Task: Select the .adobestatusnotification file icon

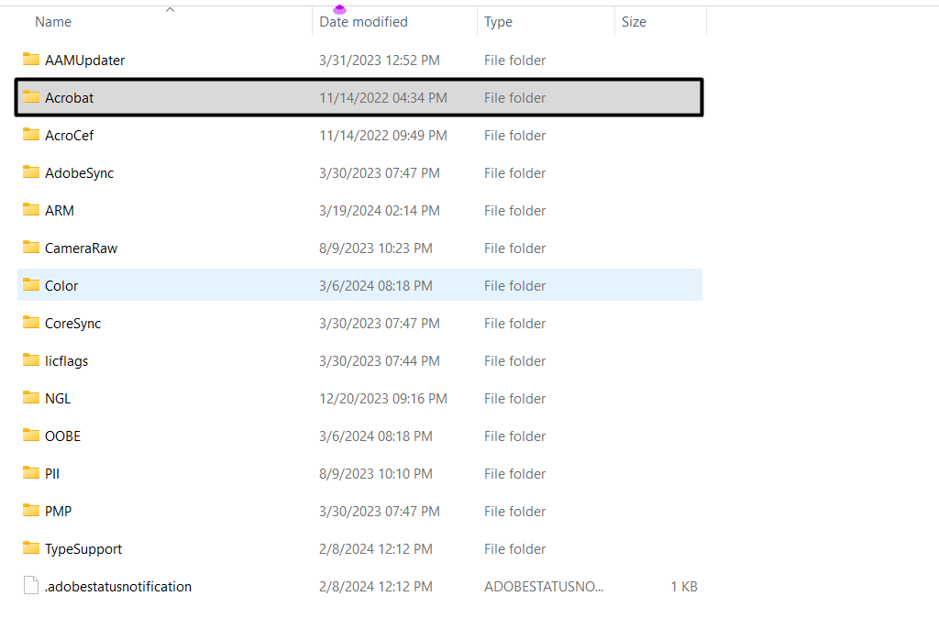Action: [31, 586]
